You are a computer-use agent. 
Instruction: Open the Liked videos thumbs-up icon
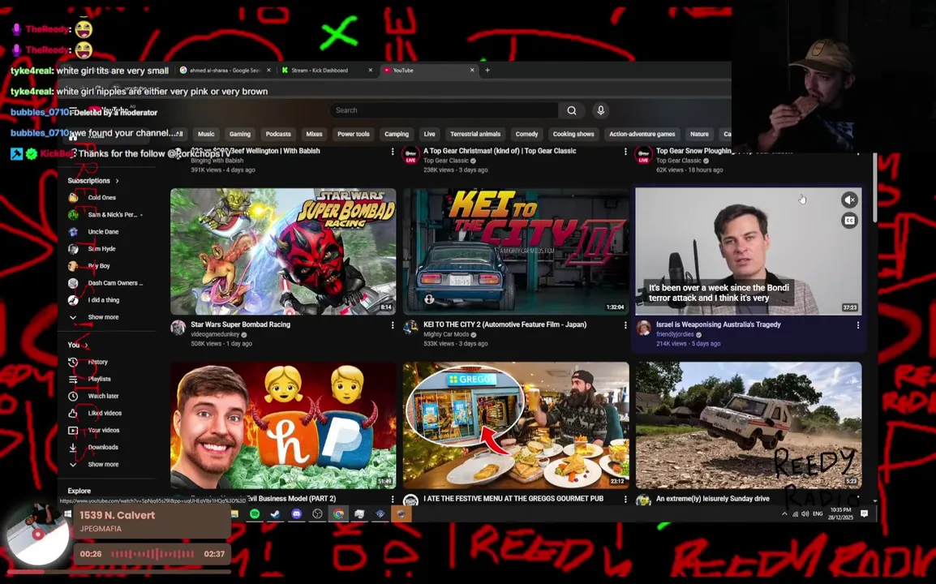73,413
